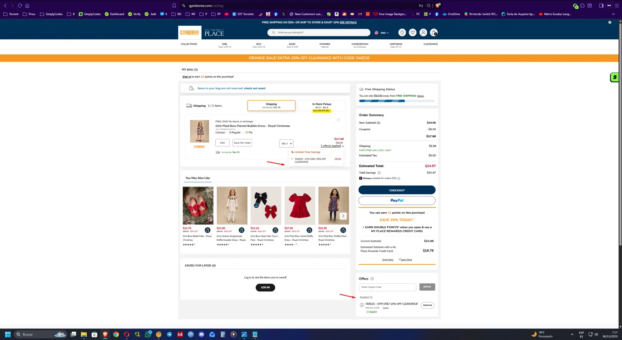The width and height of the screenshot is (622, 340).
Task: Open the BABY category menu
Action: pyautogui.click(x=292, y=45)
